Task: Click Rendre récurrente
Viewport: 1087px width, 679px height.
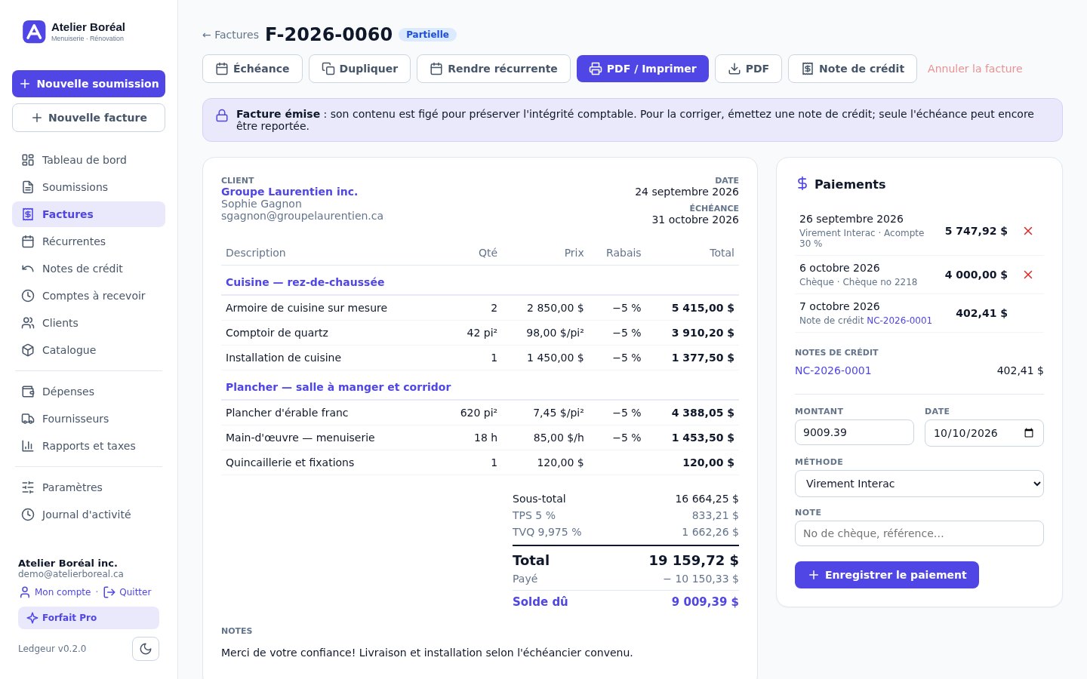Action: pyautogui.click(x=494, y=69)
